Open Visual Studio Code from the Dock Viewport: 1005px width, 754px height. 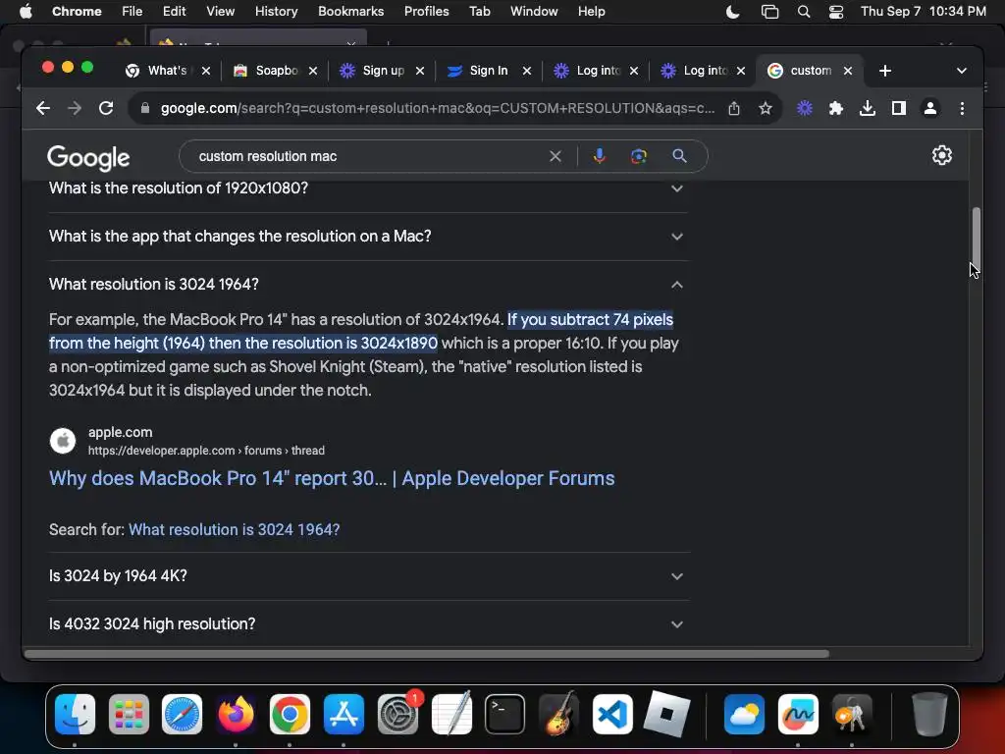coord(612,714)
